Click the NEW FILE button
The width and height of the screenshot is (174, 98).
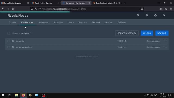tap(162, 33)
